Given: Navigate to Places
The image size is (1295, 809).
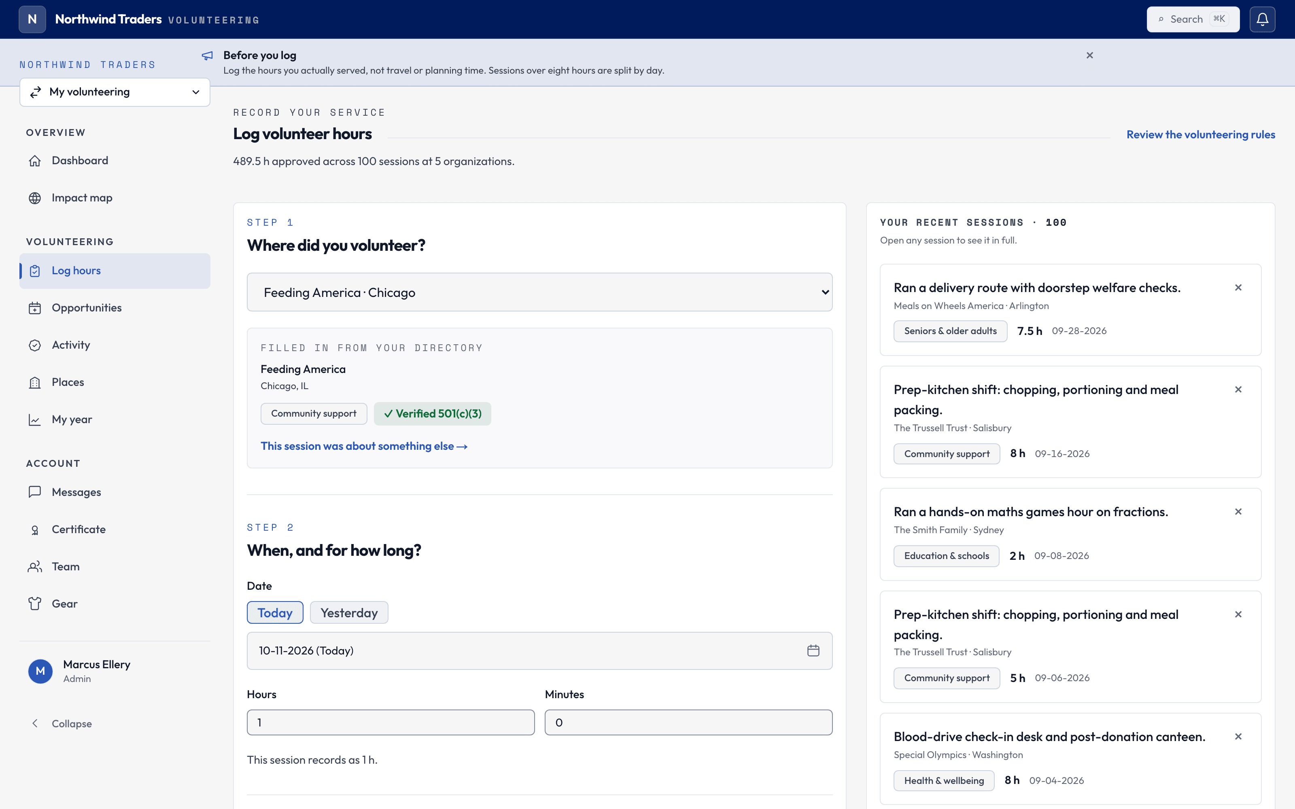Looking at the screenshot, I should [115, 382].
